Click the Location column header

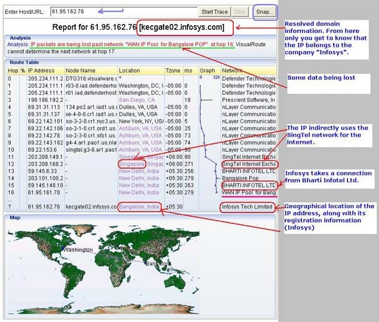(x=129, y=71)
